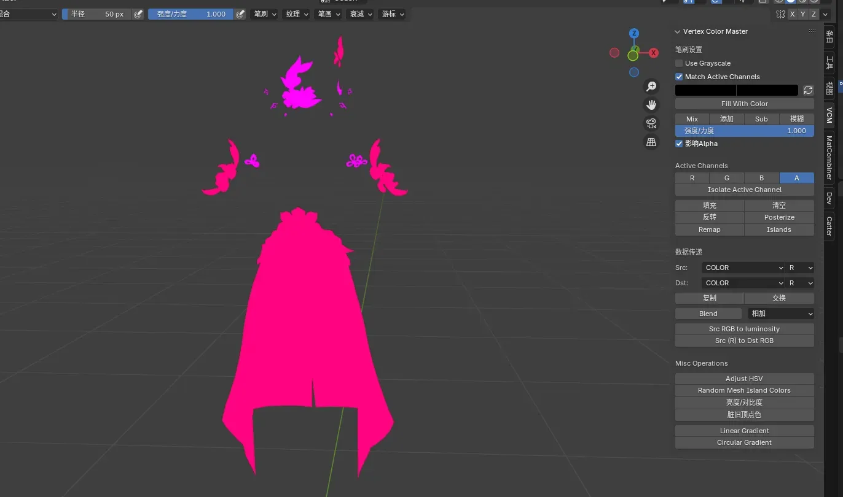Toggle the camera view icon
The image size is (843, 497).
[651, 123]
